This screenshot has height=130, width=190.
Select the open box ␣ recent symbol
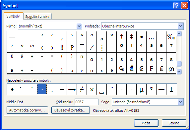[102, 89]
